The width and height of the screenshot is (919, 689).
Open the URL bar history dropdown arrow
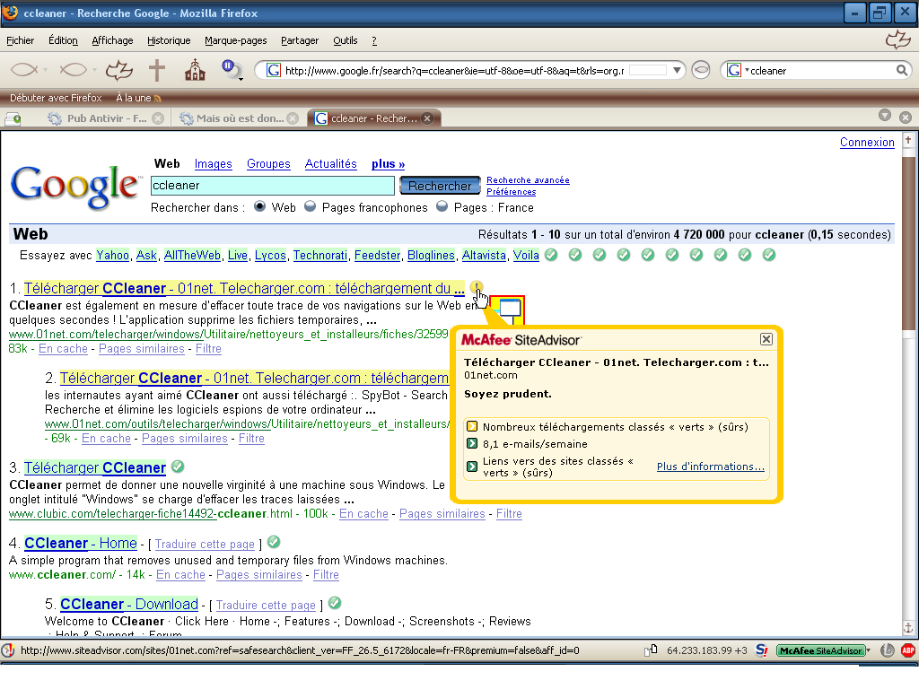click(x=678, y=70)
